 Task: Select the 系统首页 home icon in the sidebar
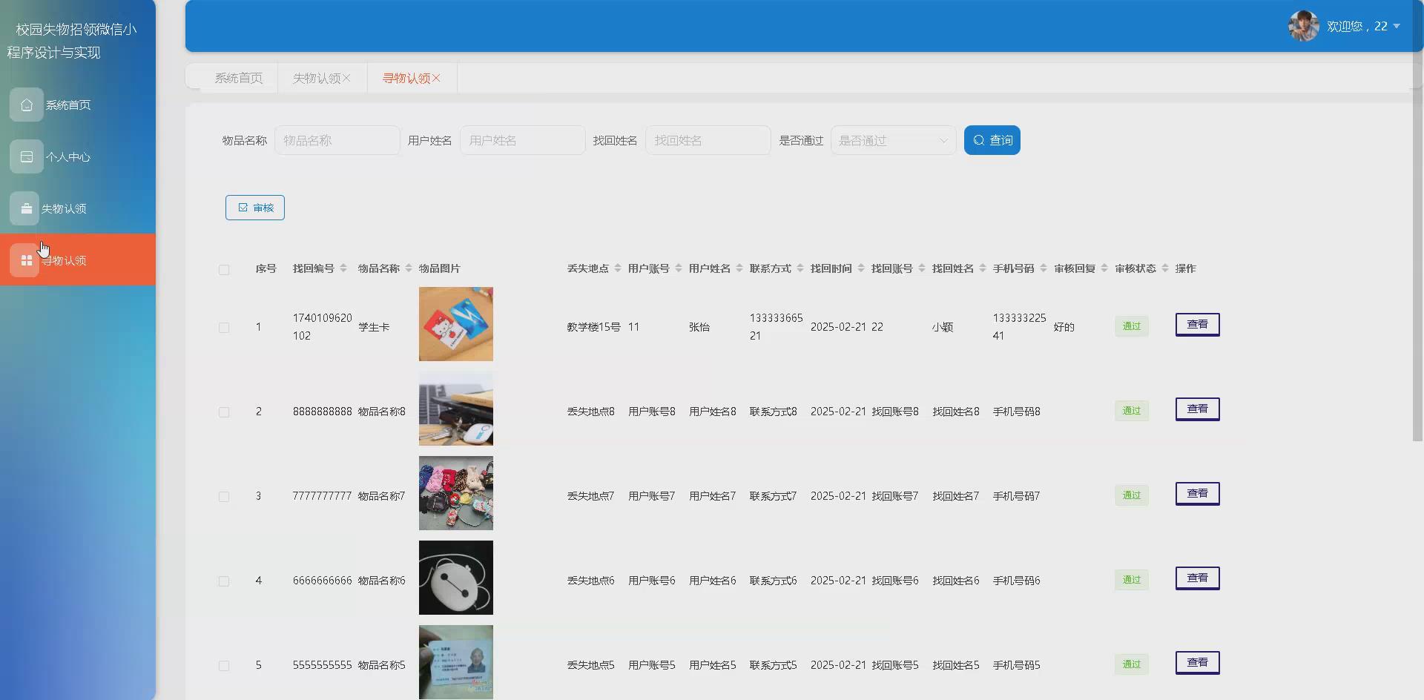[x=27, y=105]
